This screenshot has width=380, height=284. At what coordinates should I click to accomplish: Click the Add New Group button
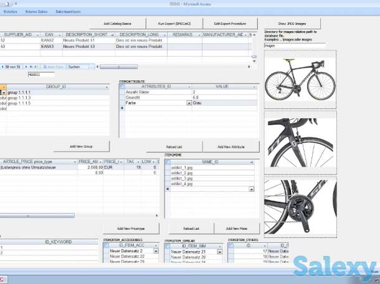coord(81,146)
